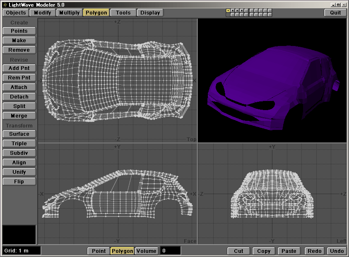Select the Display tab
Viewport: 349px width, 257px height.
click(x=150, y=12)
